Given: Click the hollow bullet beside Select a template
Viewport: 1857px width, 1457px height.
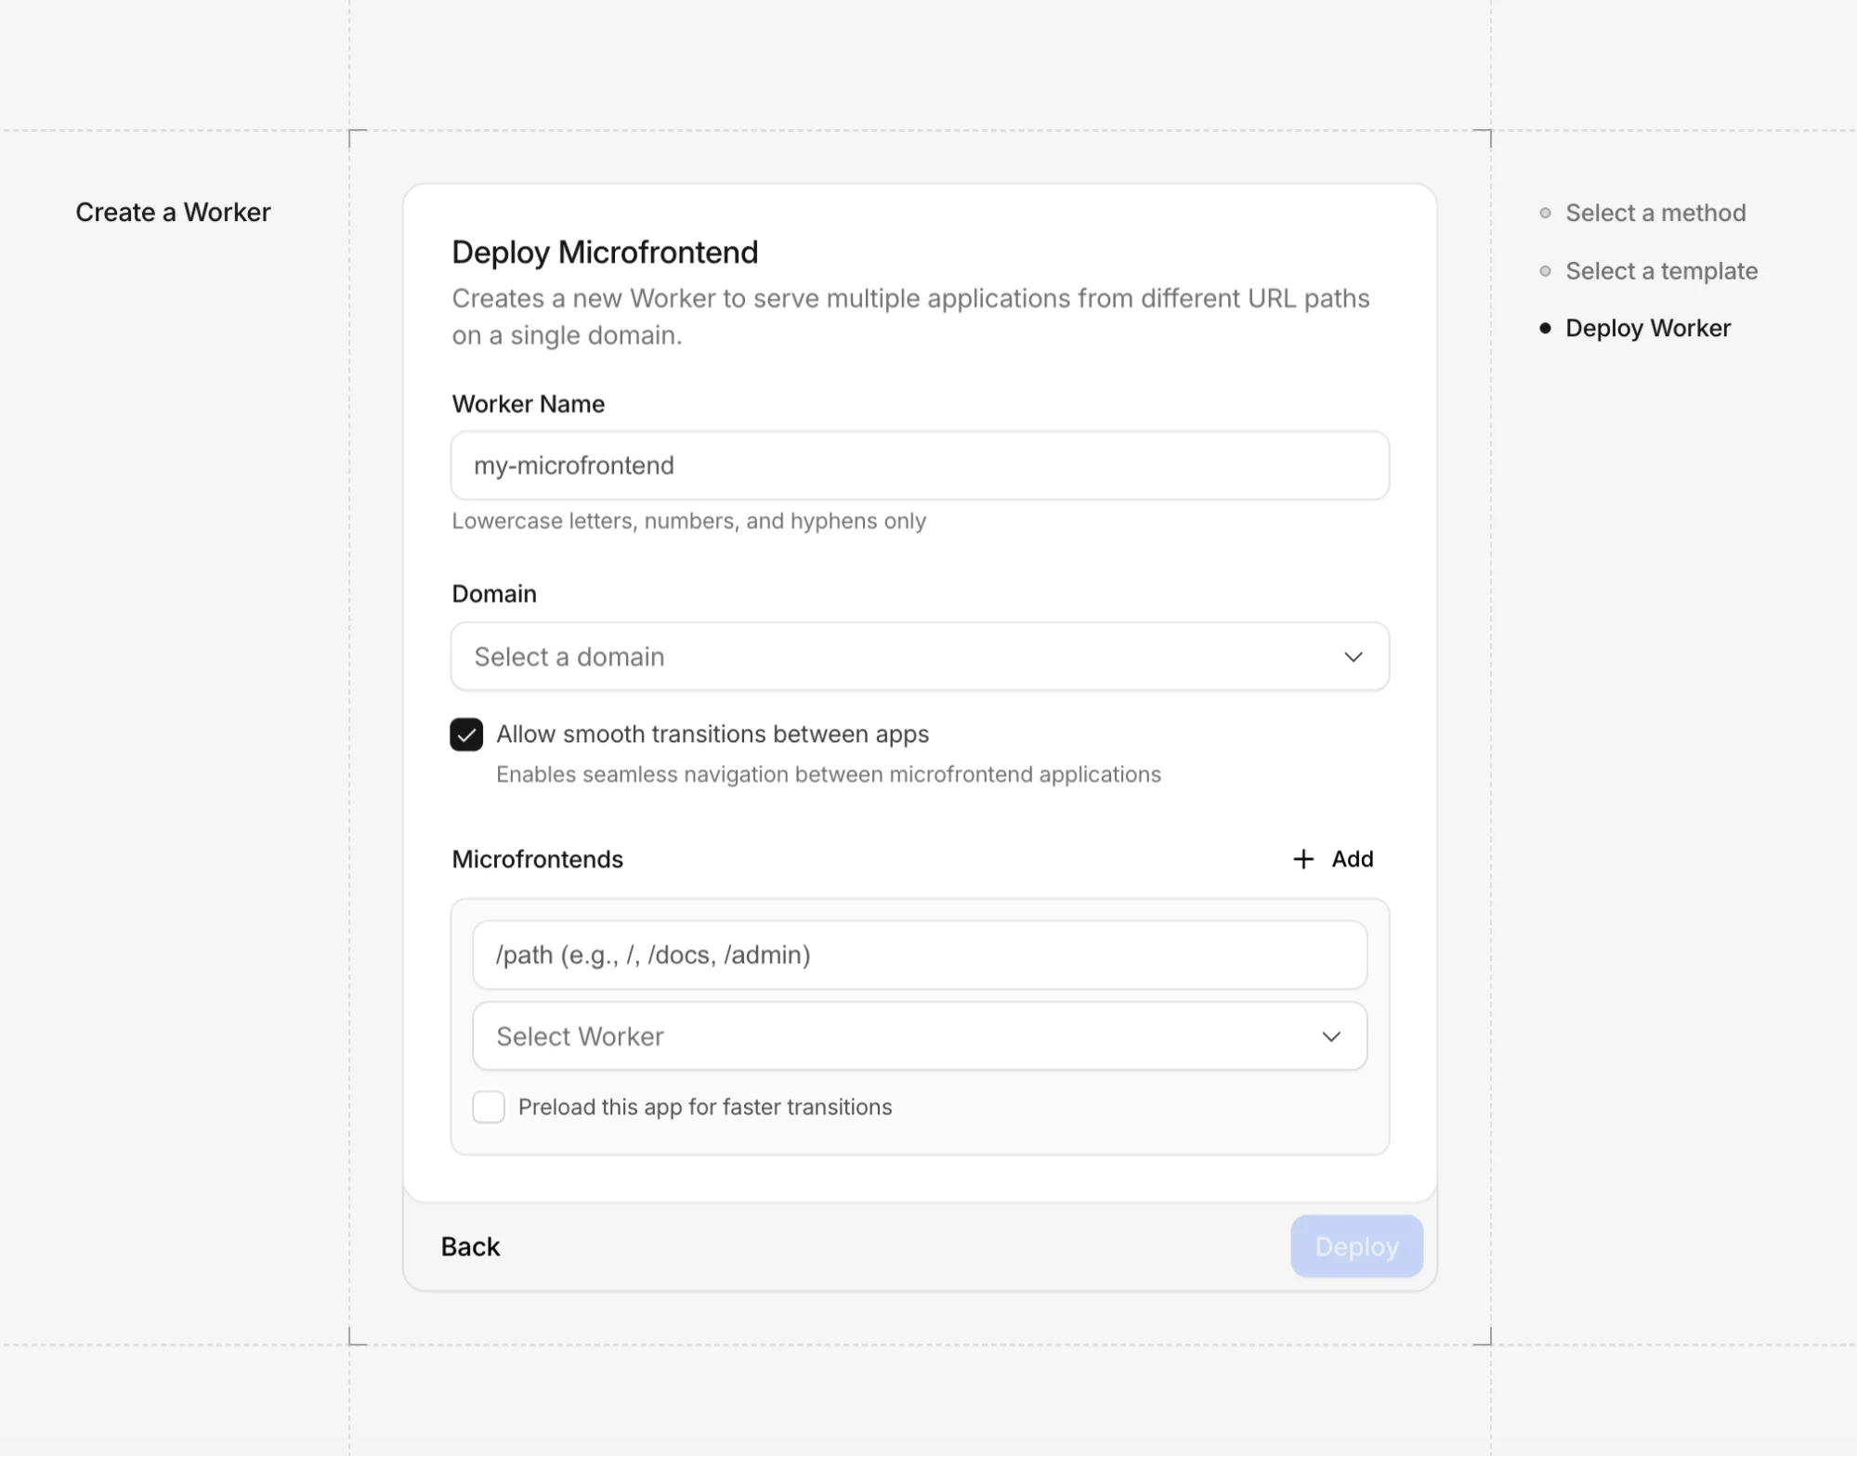Looking at the screenshot, I should click(1544, 271).
